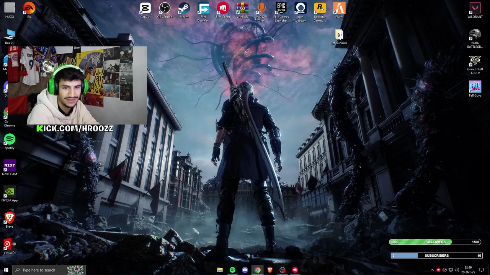Open the VirtualDJ desktop icon

click(x=10, y=246)
